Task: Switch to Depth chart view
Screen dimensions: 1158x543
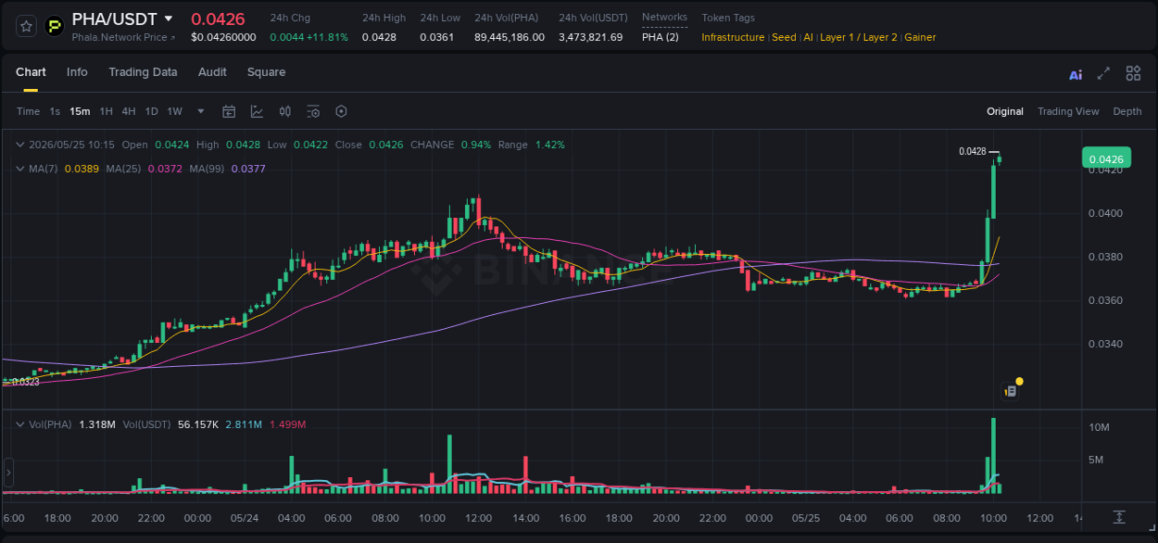Action: [1127, 111]
